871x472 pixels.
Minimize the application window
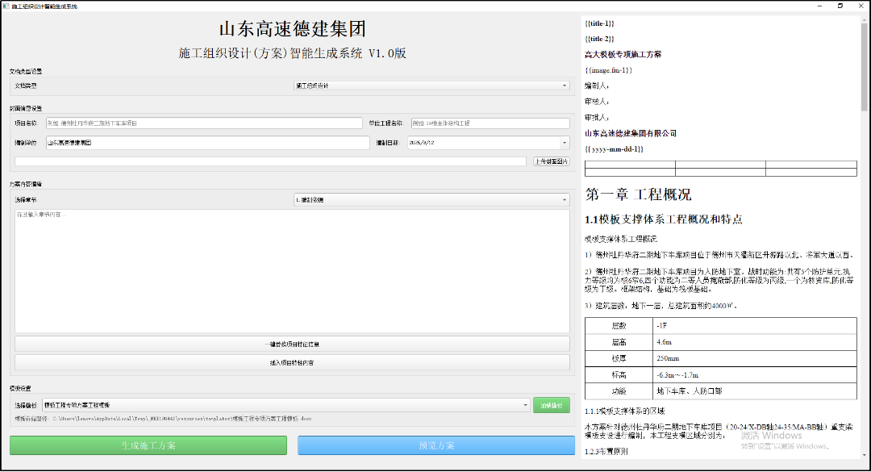pyautogui.click(x=817, y=5)
